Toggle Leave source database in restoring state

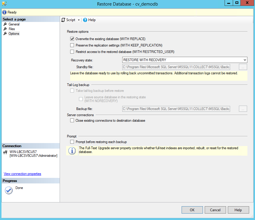click(x=81, y=99)
